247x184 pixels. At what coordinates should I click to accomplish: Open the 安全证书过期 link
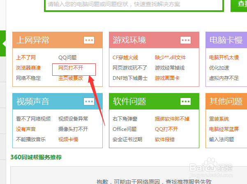click(127, 140)
